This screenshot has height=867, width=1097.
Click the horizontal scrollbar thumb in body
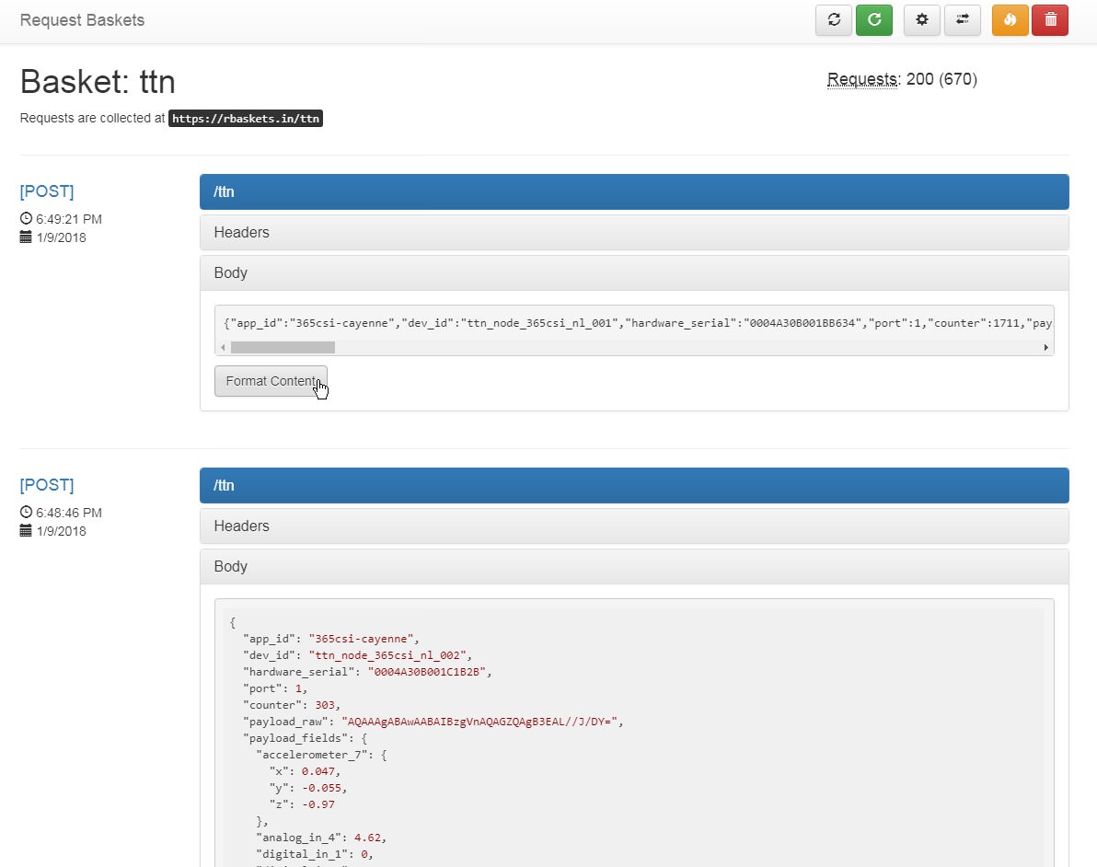click(283, 348)
